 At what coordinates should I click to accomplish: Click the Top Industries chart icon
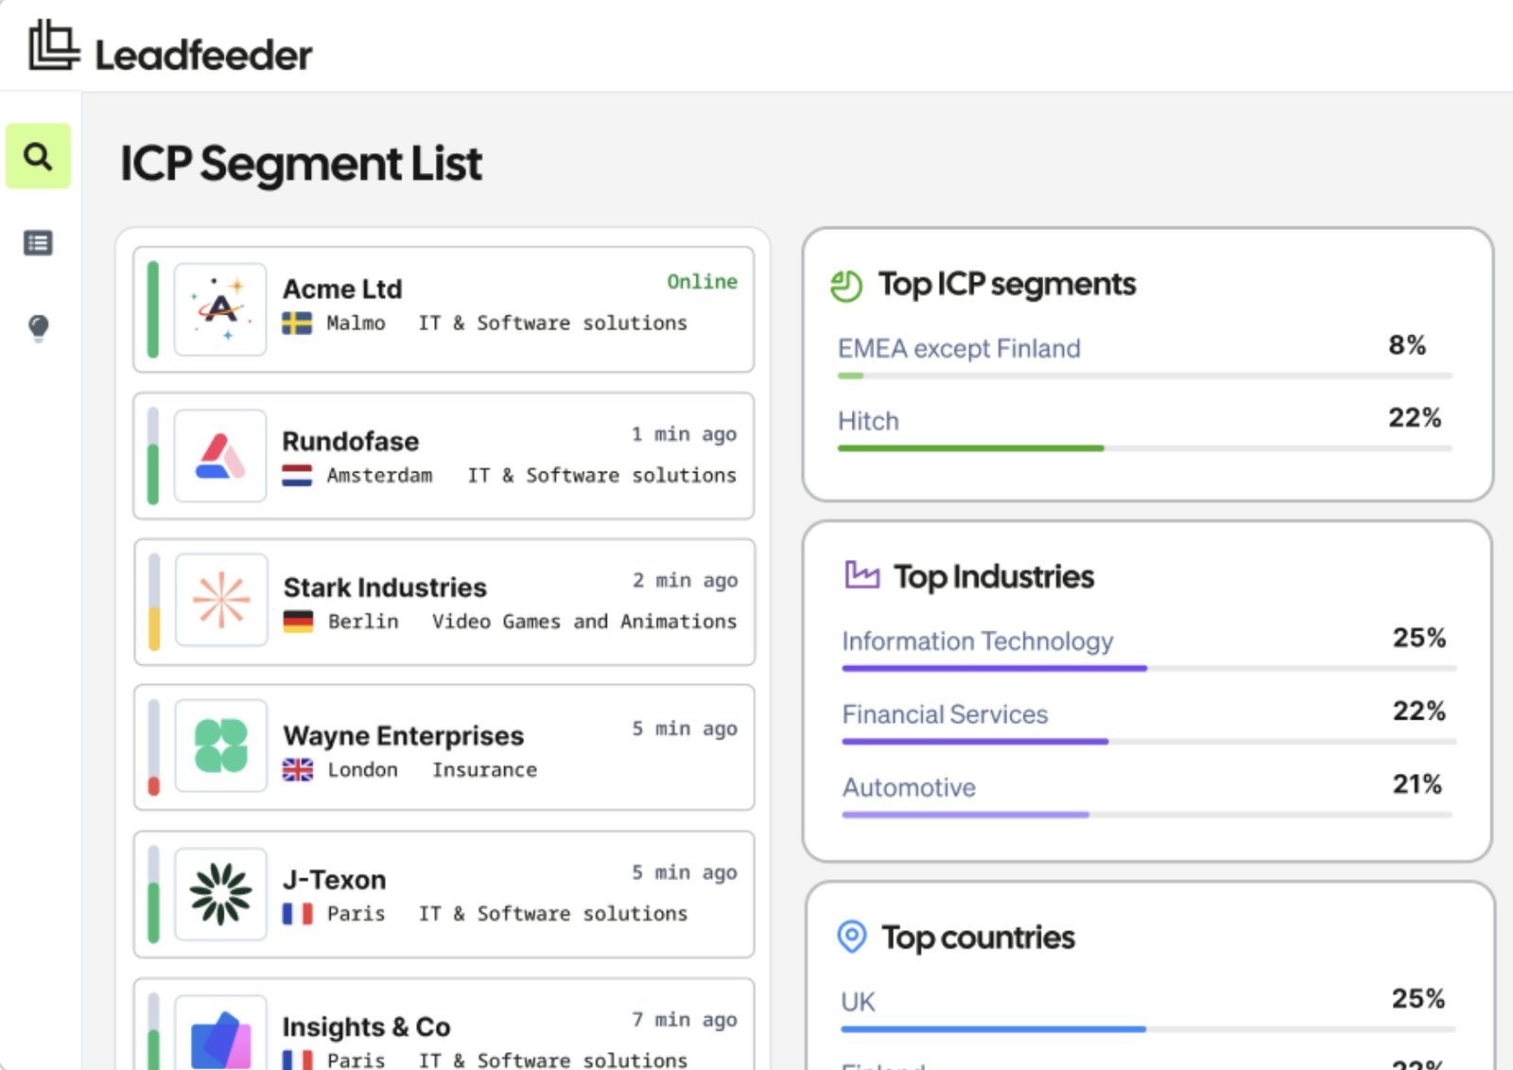coord(861,574)
